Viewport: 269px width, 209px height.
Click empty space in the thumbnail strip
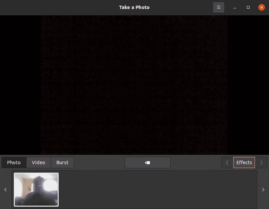pyautogui.click(x=158, y=189)
